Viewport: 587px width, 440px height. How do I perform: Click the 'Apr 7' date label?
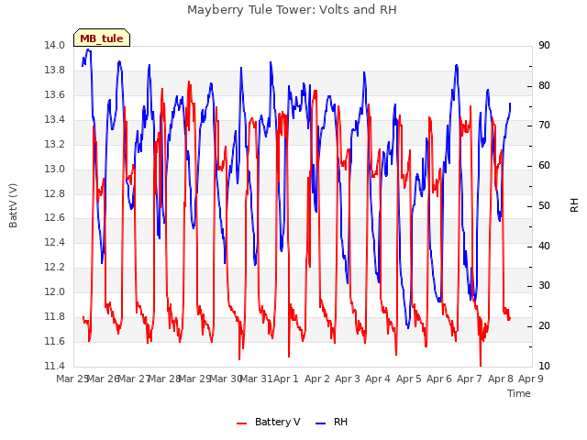470,379
